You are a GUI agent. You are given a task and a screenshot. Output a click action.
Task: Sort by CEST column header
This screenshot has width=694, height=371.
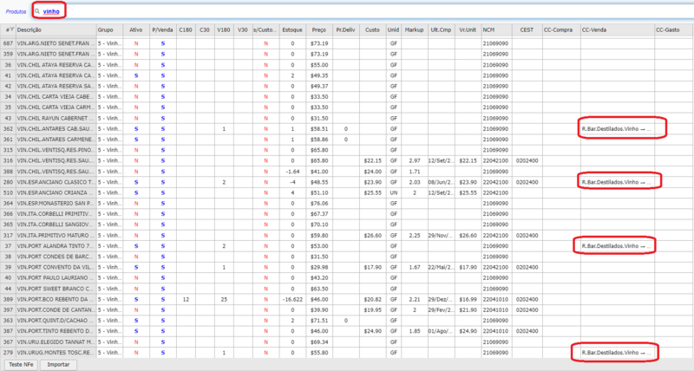(527, 29)
